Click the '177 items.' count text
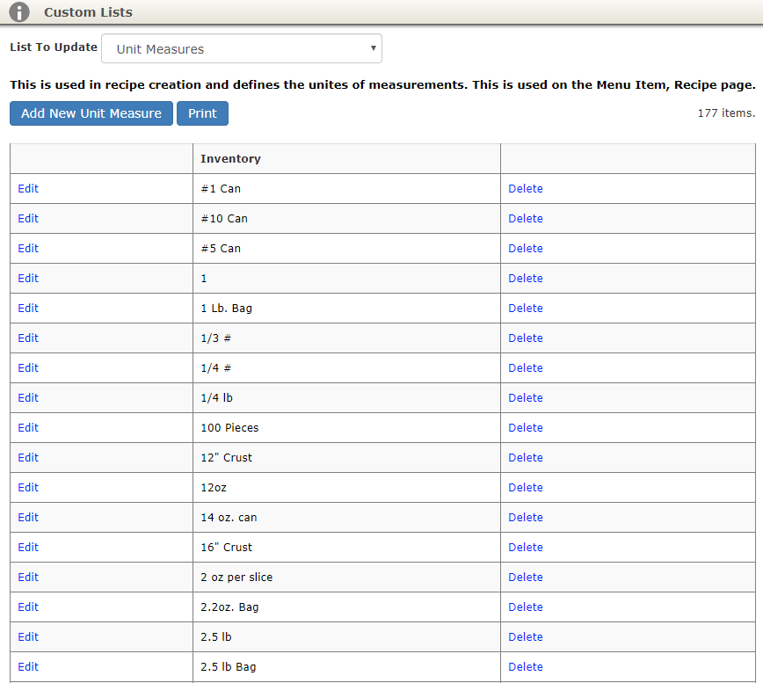This screenshot has height=683, width=763. [726, 113]
